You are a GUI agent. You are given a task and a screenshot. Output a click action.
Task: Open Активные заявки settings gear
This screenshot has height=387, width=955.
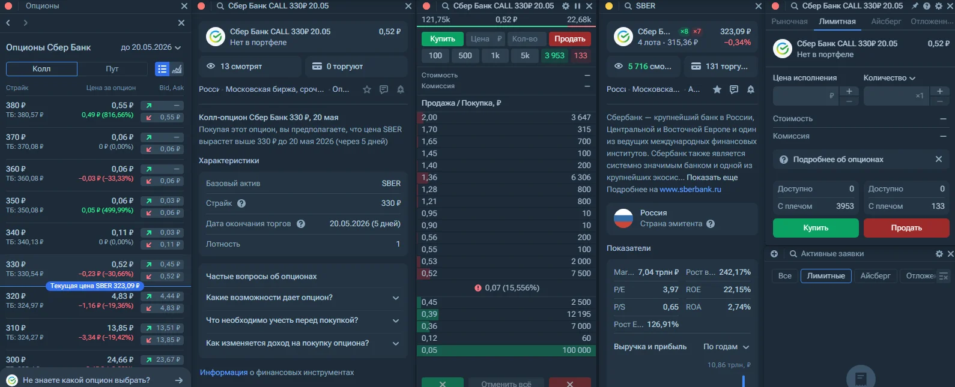(939, 254)
